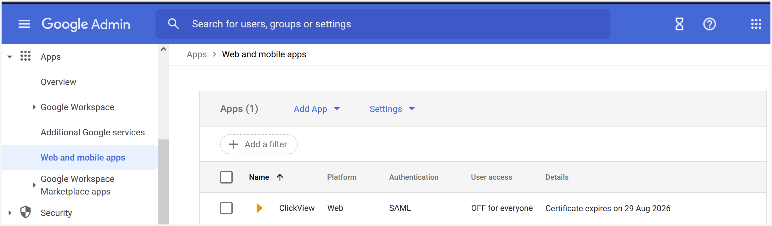Click the Security shield icon
Screen dimensions: 772x226
[x=26, y=212]
